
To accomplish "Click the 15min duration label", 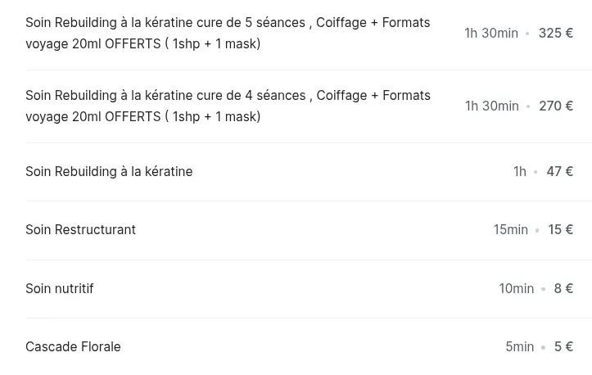I will coord(510,229).
